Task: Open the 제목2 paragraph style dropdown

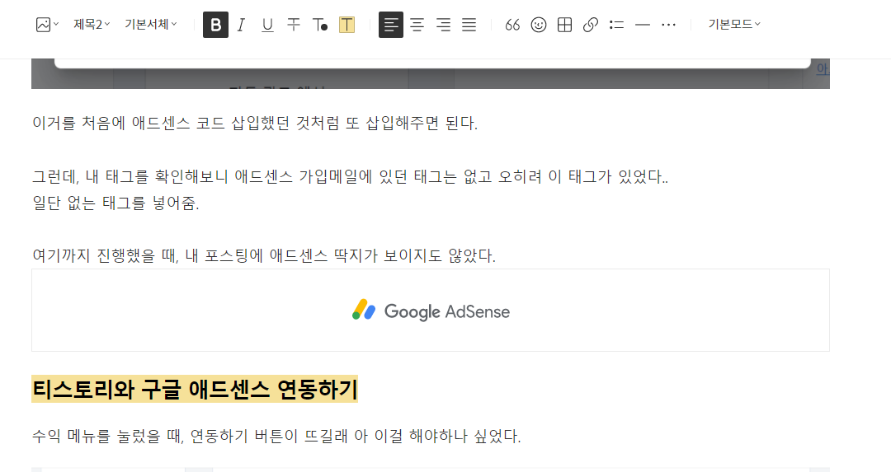Action: [x=92, y=25]
